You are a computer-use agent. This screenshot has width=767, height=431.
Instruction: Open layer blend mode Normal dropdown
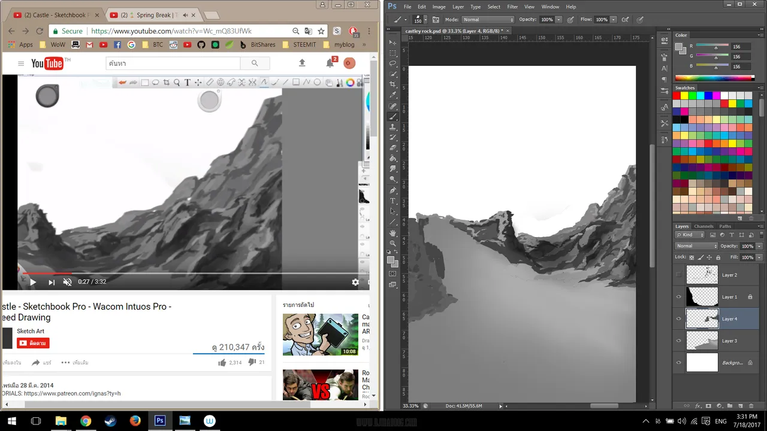[x=696, y=246]
